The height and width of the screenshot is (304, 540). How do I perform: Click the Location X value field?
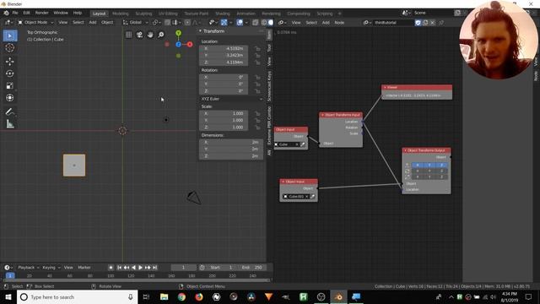(x=224, y=49)
